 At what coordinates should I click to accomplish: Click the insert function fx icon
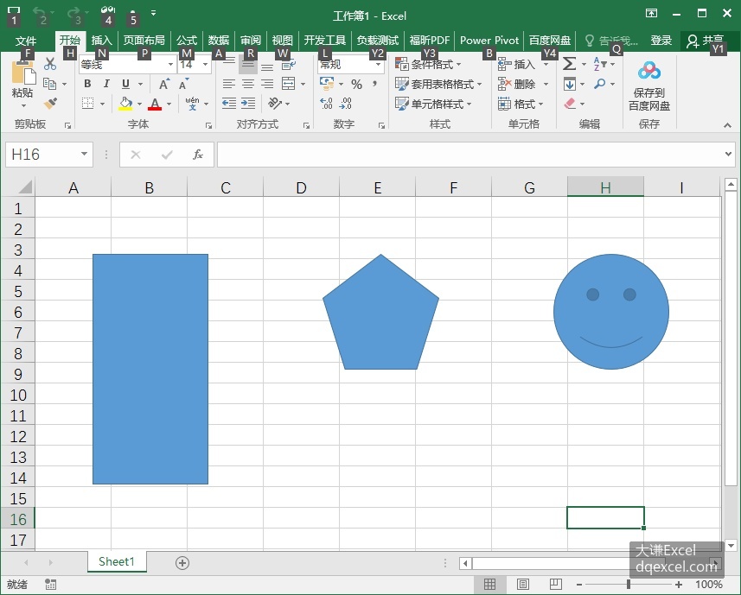[x=198, y=155]
